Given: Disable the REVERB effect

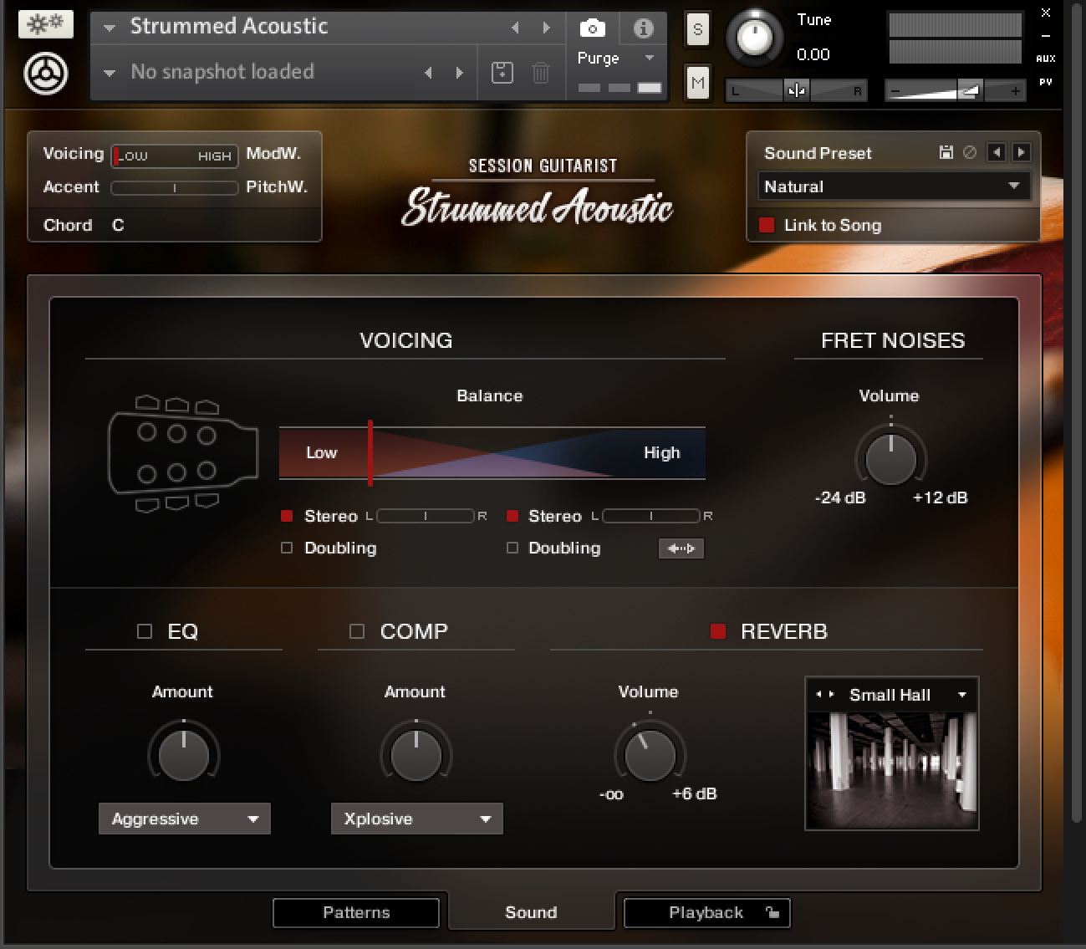Looking at the screenshot, I should click(x=717, y=631).
